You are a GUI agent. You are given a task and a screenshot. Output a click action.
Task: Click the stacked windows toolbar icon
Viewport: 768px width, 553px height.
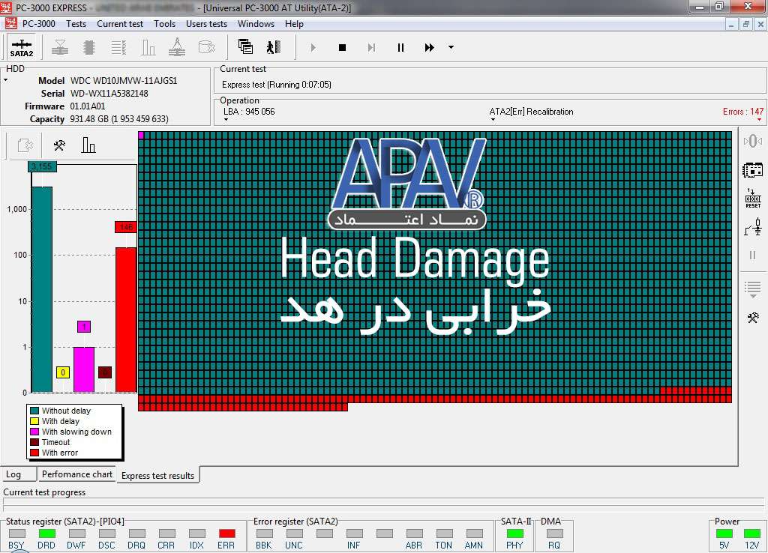click(x=245, y=47)
